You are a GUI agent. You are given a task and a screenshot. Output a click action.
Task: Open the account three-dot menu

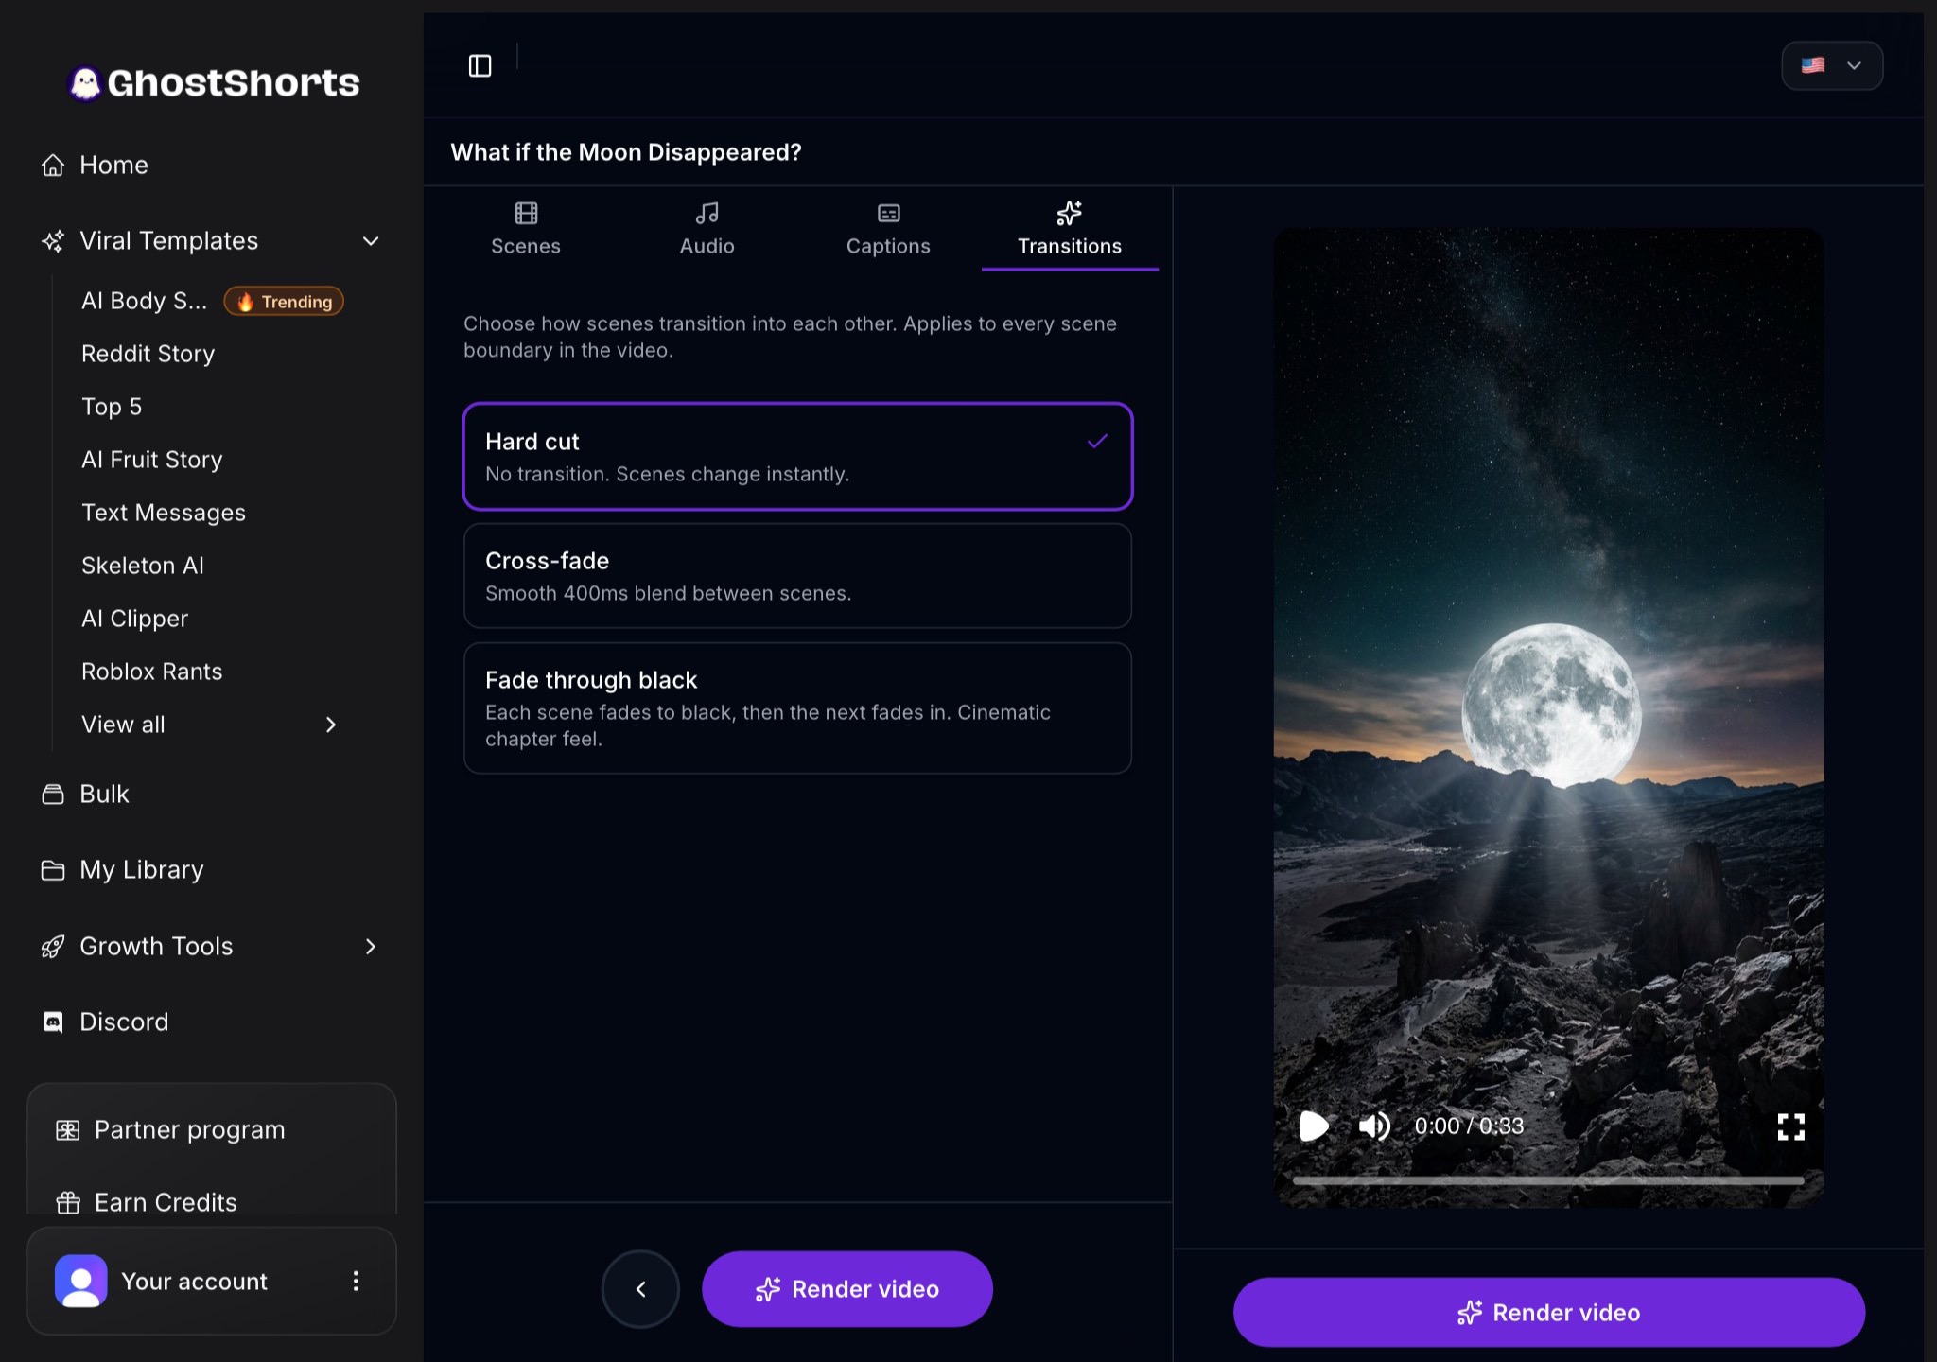coord(356,1282)
